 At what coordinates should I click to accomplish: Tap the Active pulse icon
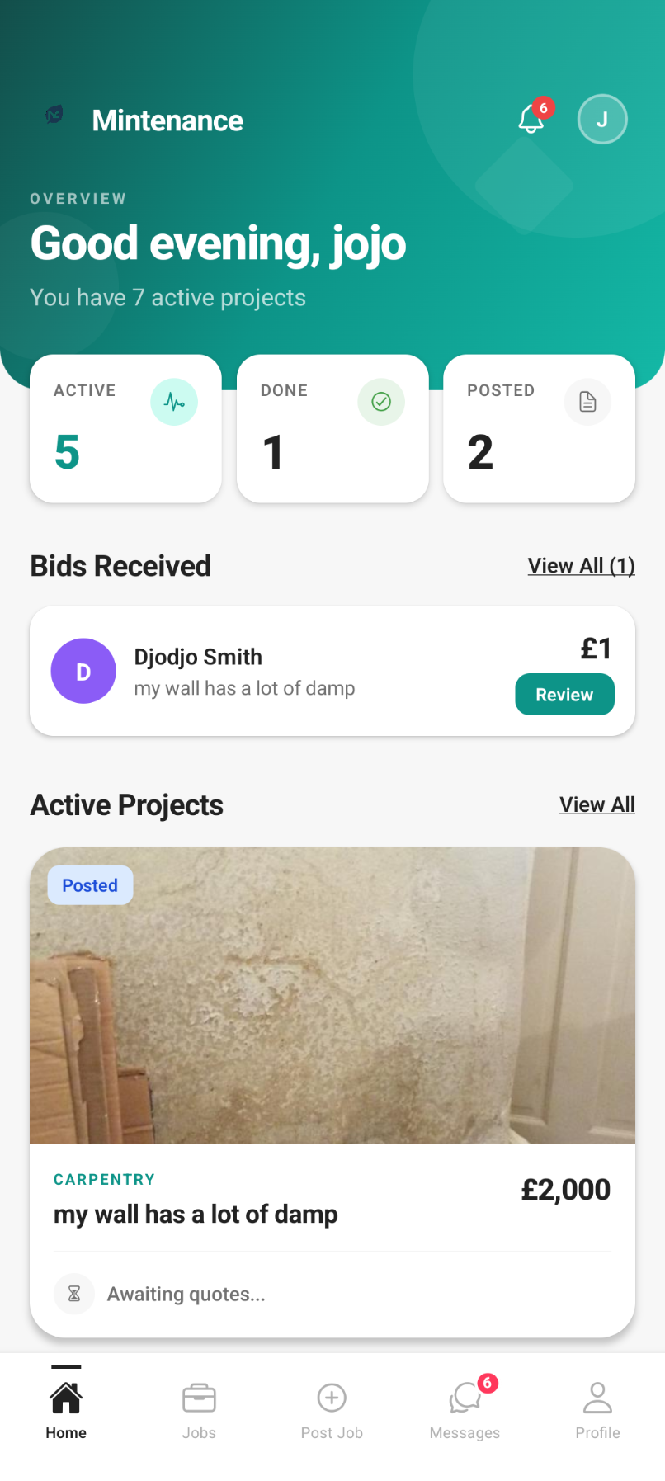(174, 402)
